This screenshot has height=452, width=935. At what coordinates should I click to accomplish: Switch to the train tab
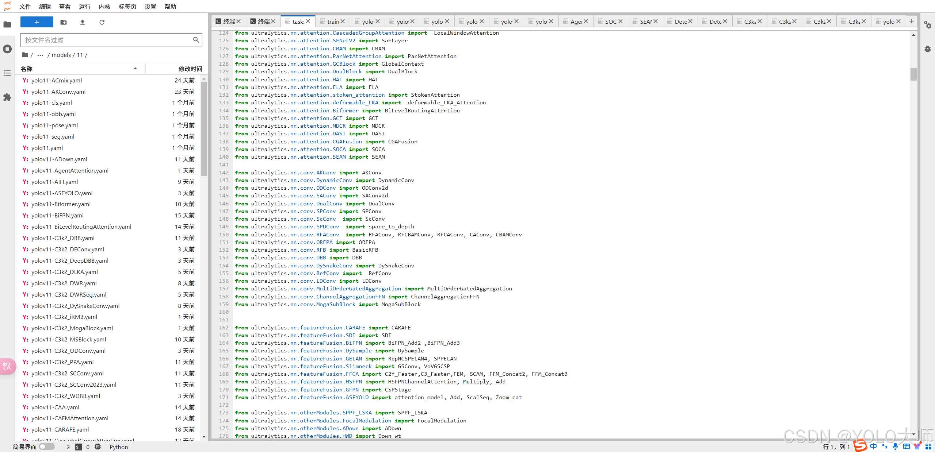pos(332,22)
